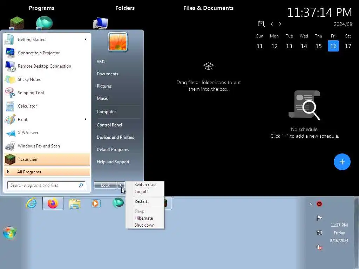
Task: Open the XPS Viewer icon
Action: (x=10, y=133)
